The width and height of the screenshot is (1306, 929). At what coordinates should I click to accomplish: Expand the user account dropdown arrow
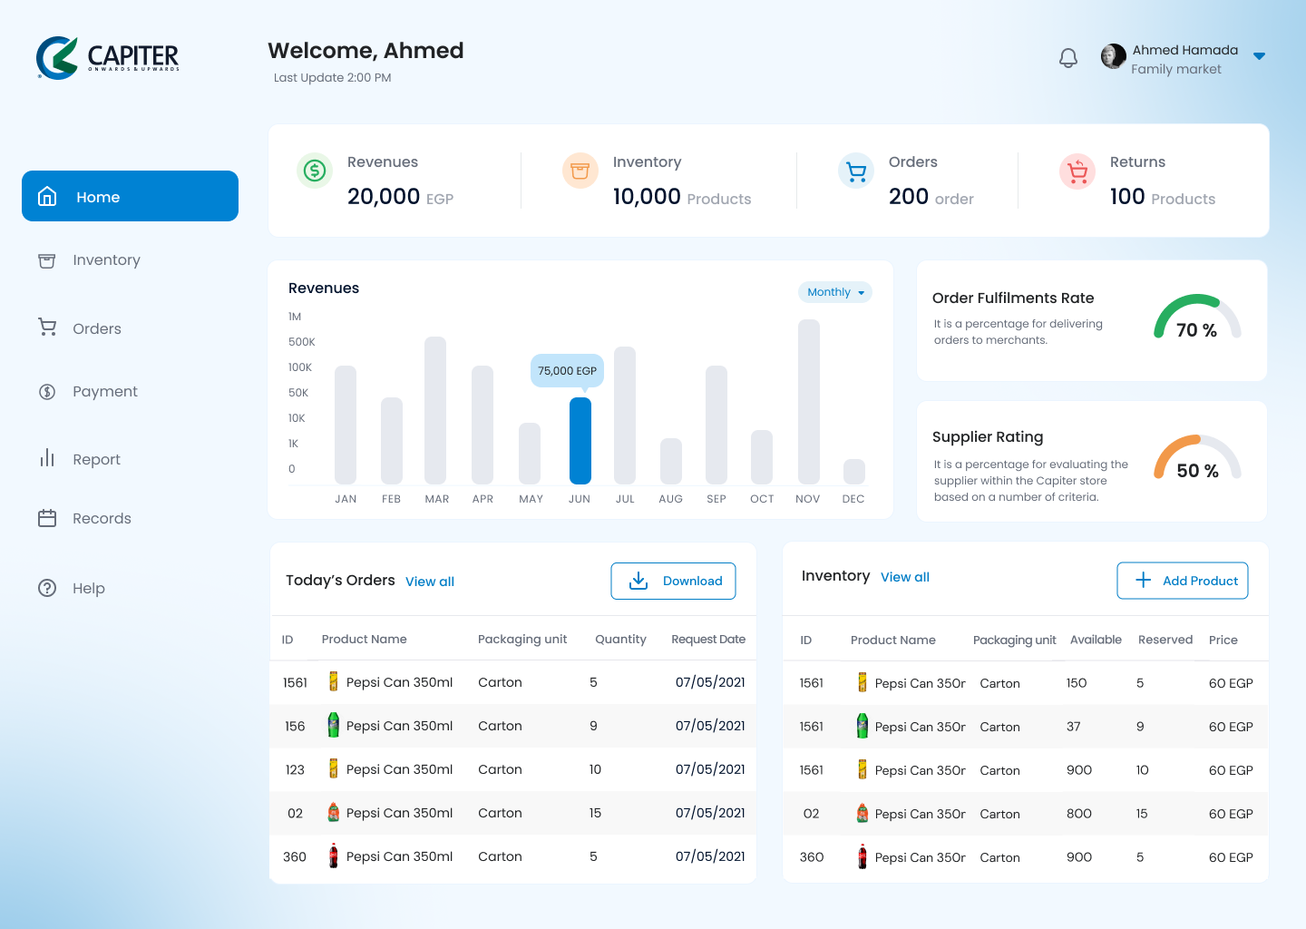tap(1259, 56)
